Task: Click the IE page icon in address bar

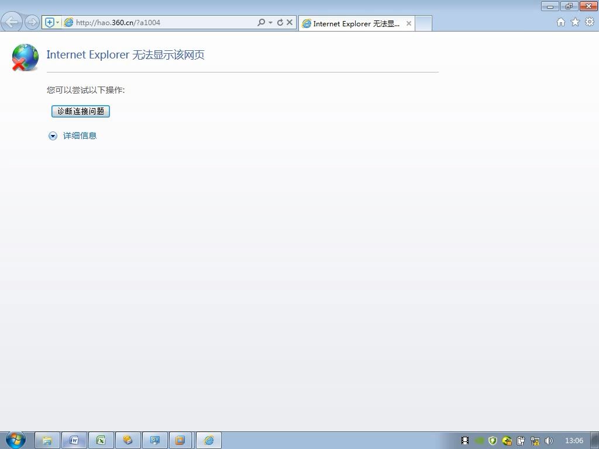Action: point(69,23)
